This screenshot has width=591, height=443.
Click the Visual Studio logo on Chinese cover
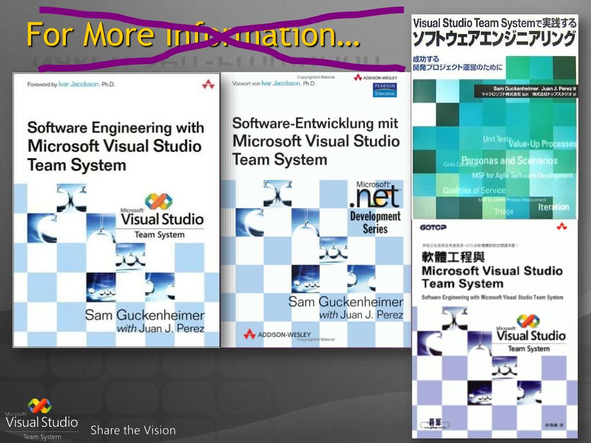(531, 334)
